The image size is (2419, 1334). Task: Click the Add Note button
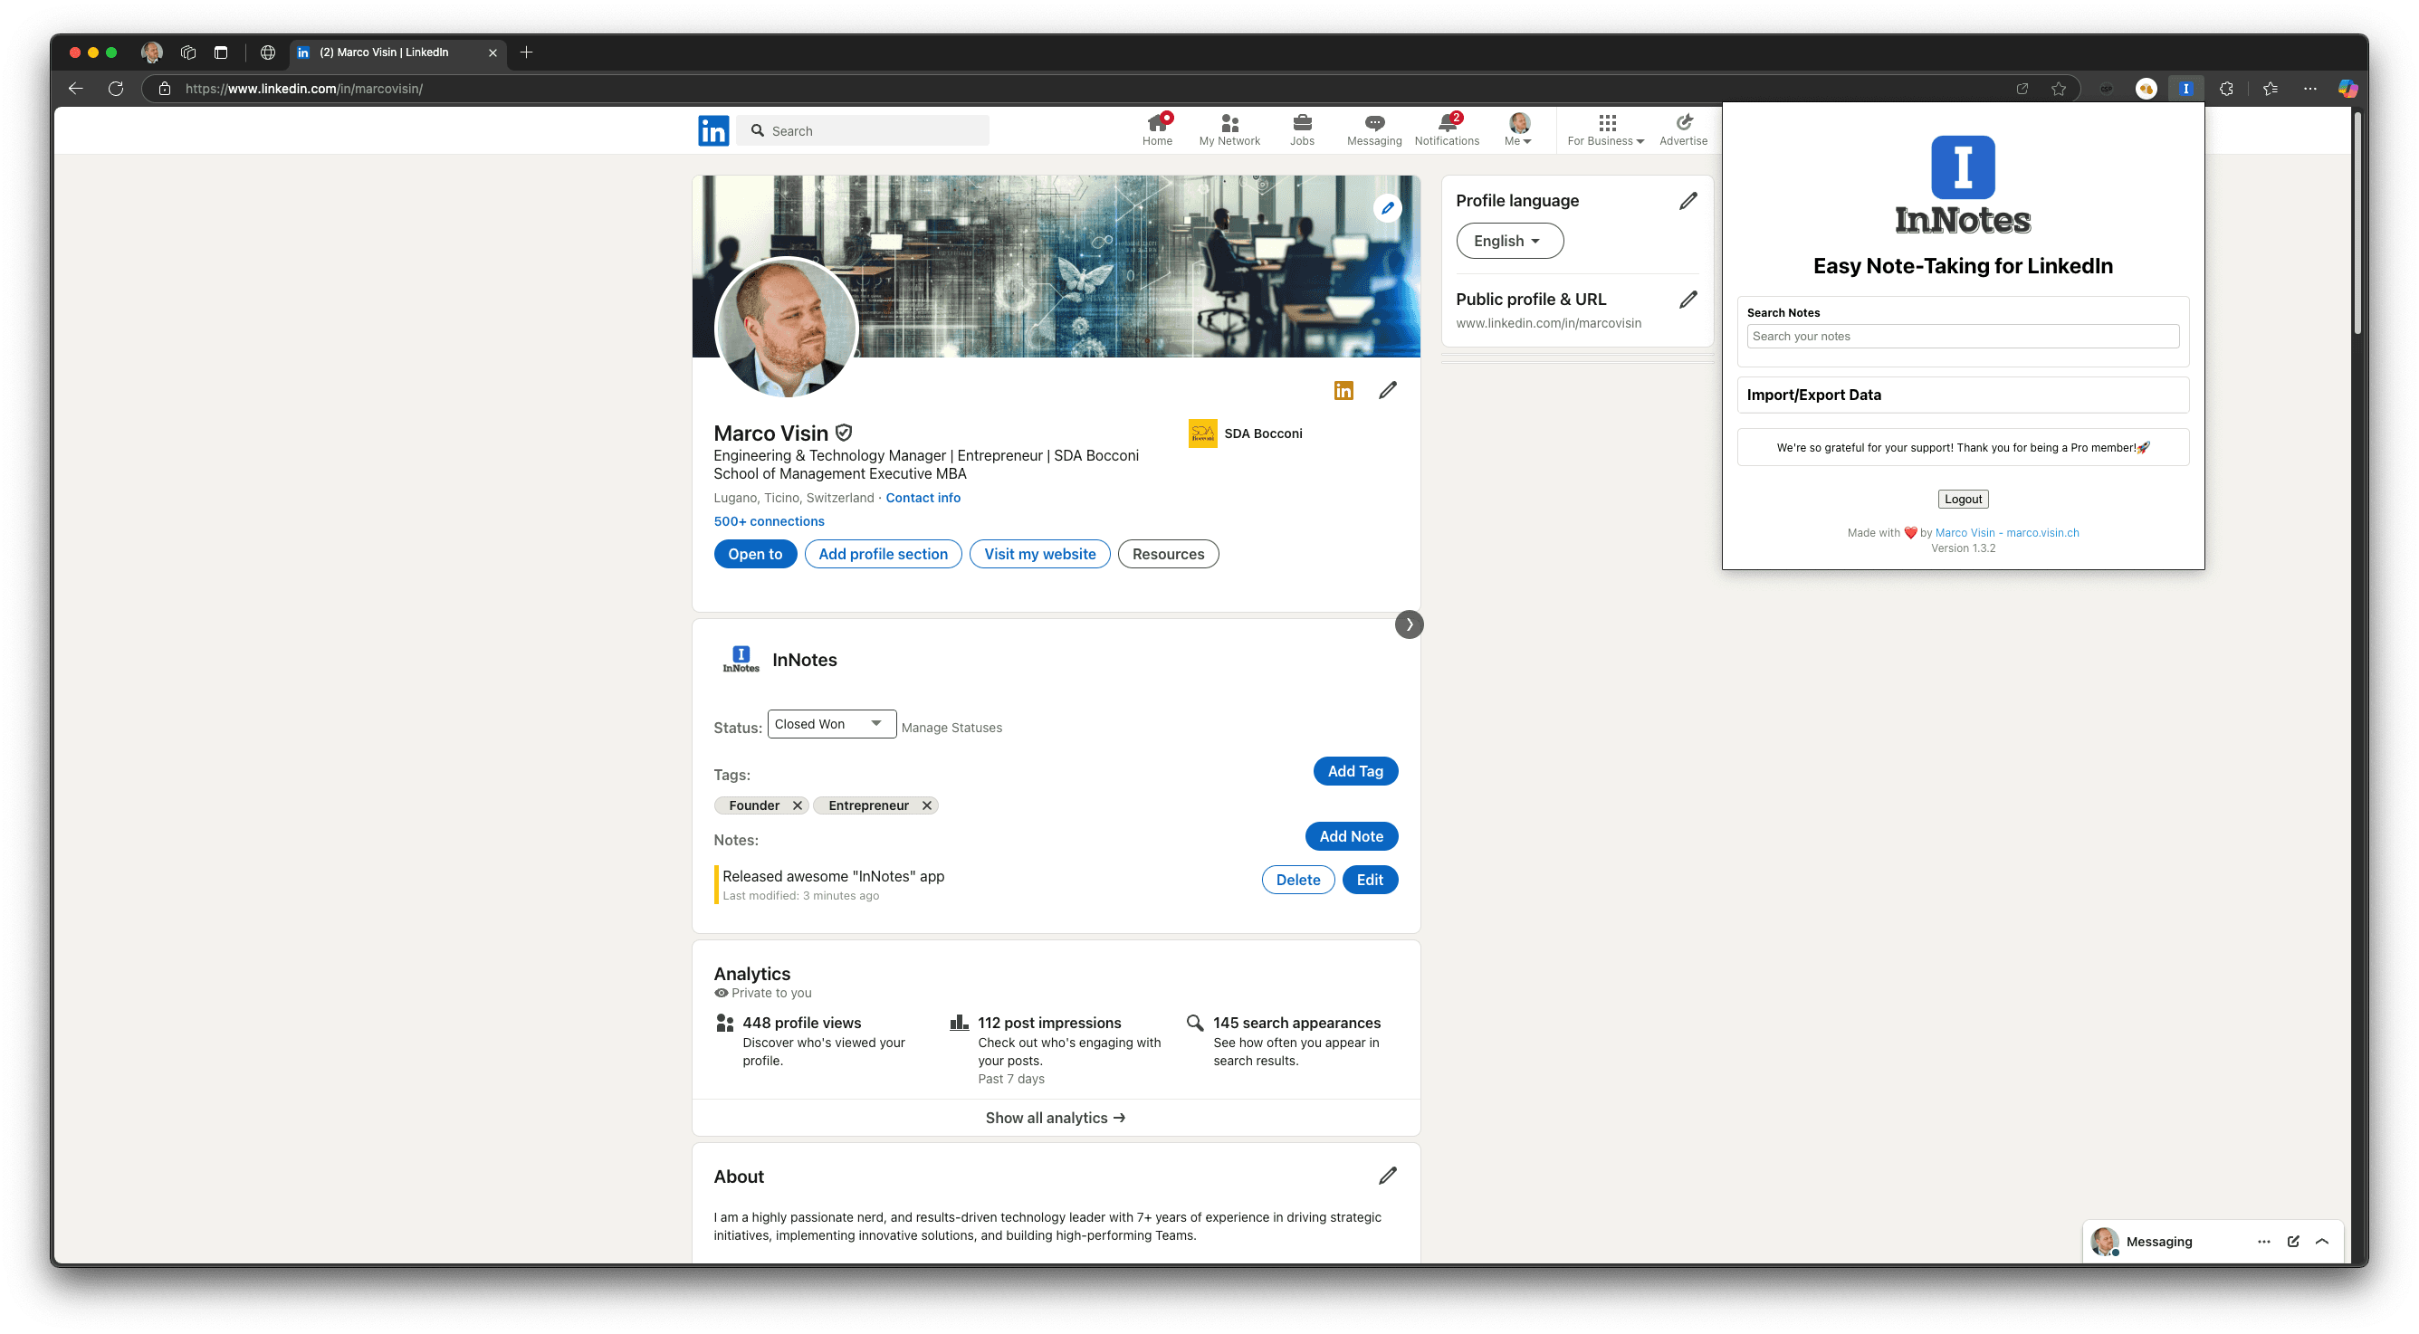(x=1351, y=835)
